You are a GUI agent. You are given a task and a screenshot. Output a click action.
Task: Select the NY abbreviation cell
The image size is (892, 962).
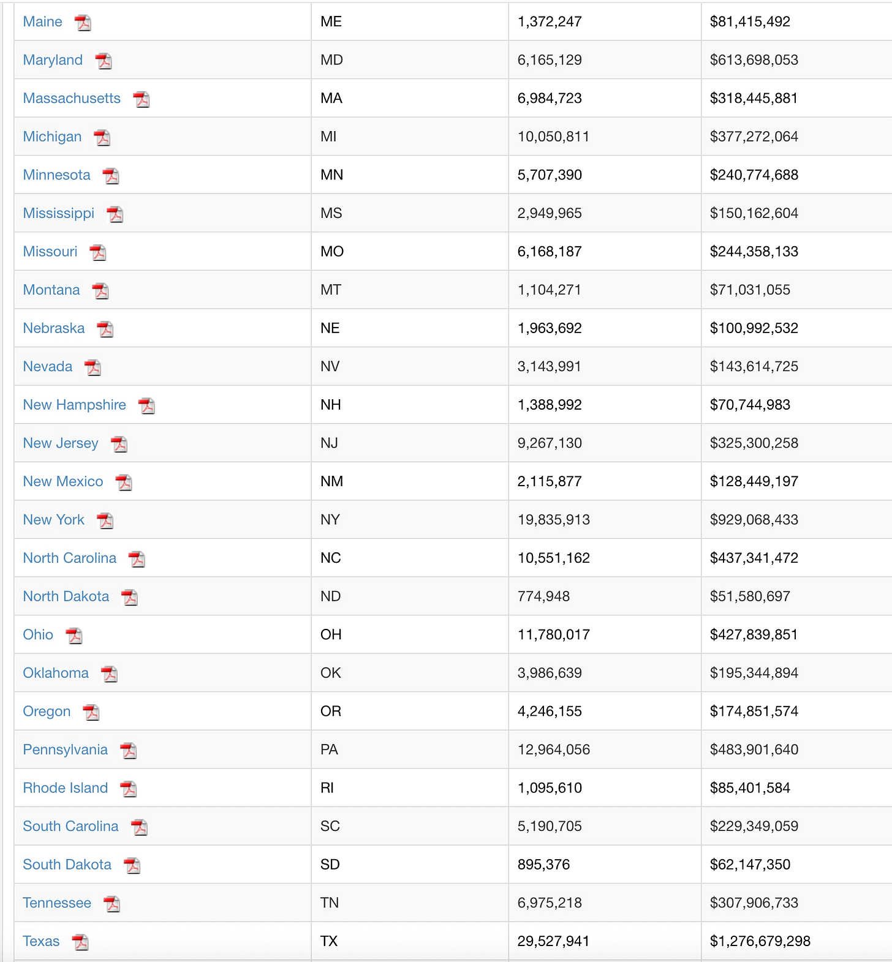pos(410,520)
